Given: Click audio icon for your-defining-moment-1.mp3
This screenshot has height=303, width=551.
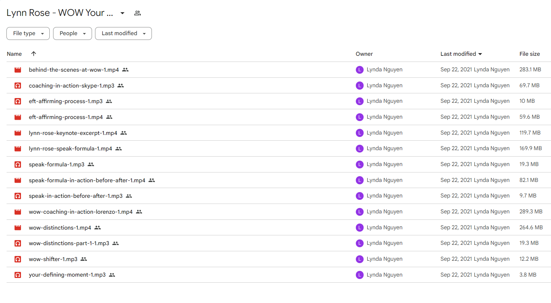Looking at the screenshot, I should (x=18, y=275).
